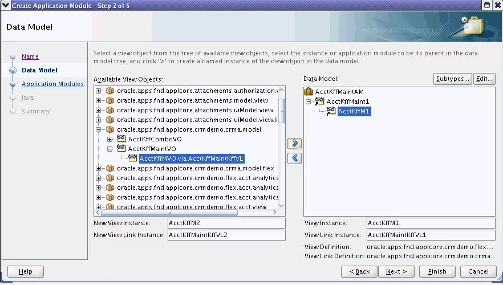Expand the attachments.authorization package node
The height and width of the screenshot is (285, 503).
point(99,91)
